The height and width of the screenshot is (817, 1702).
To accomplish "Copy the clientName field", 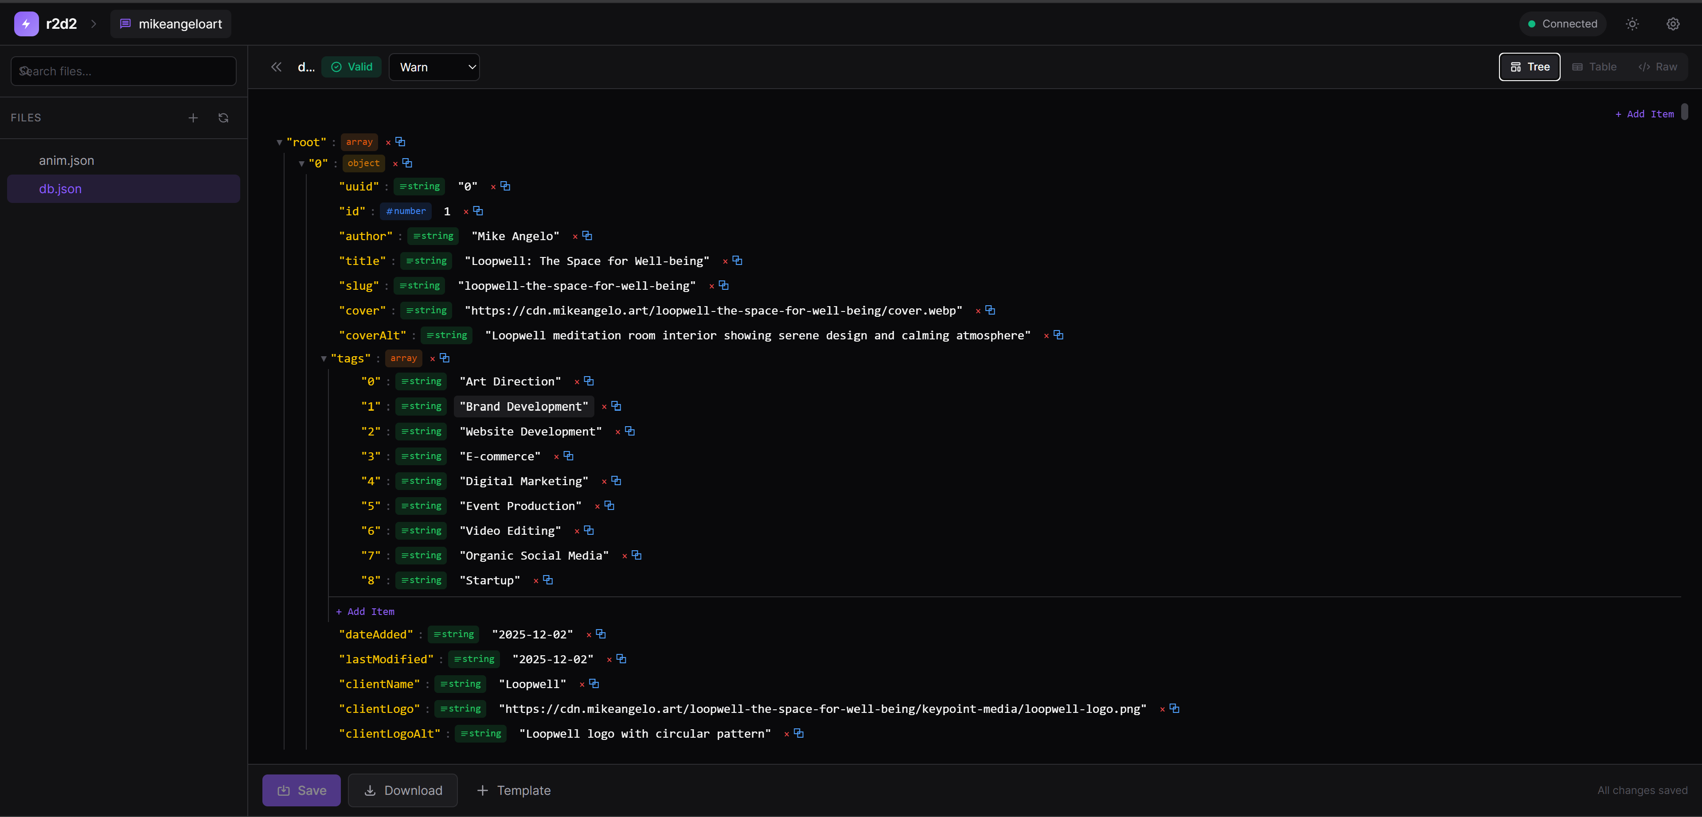I will pyautogui.click(x=594, y=683).
